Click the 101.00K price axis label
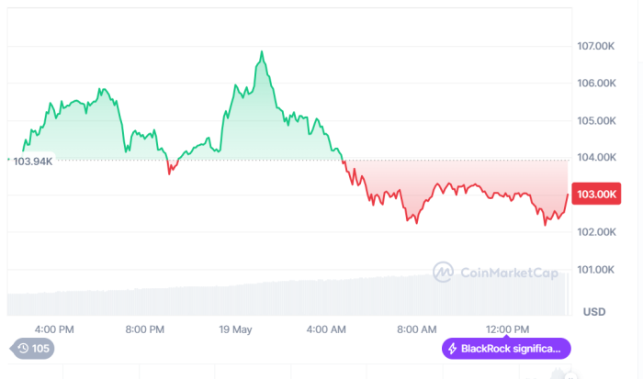The image size is (643, 379). point(595,269)
